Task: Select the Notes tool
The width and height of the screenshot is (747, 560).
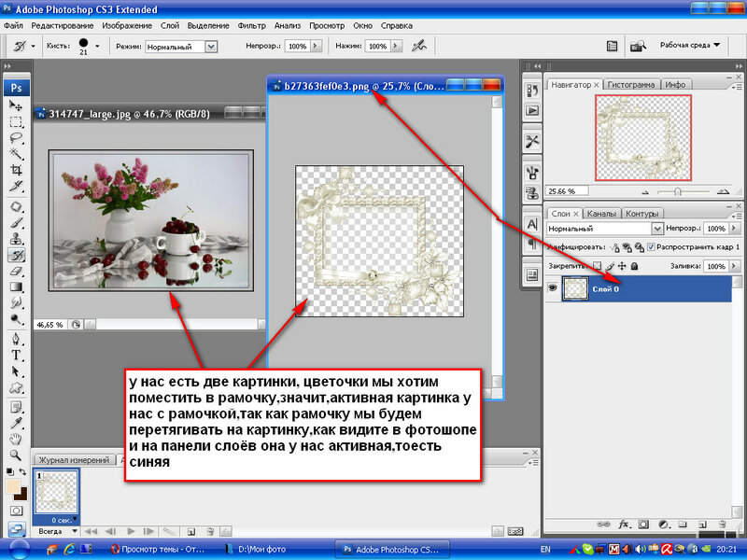Action: click(16, 407)
